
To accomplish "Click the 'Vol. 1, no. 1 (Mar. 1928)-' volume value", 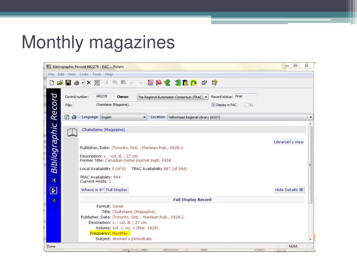I will [x=136, y=228].
